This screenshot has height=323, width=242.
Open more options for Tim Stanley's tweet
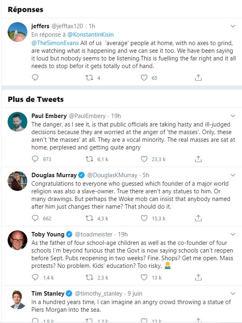[233, 294]
